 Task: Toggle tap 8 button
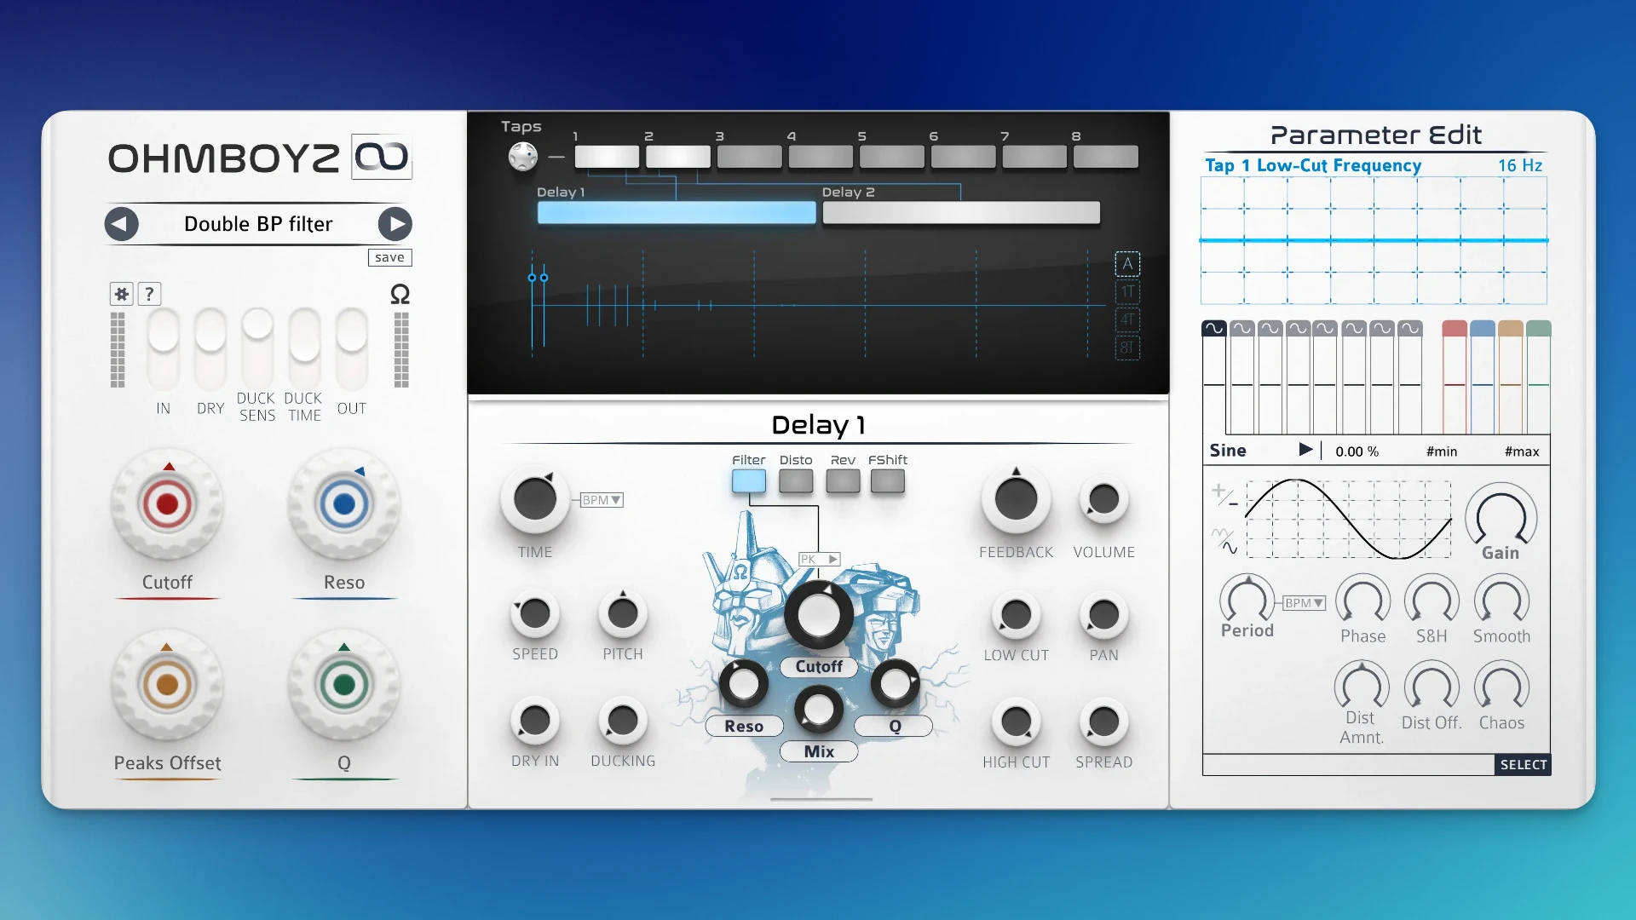click(1106, 157)
